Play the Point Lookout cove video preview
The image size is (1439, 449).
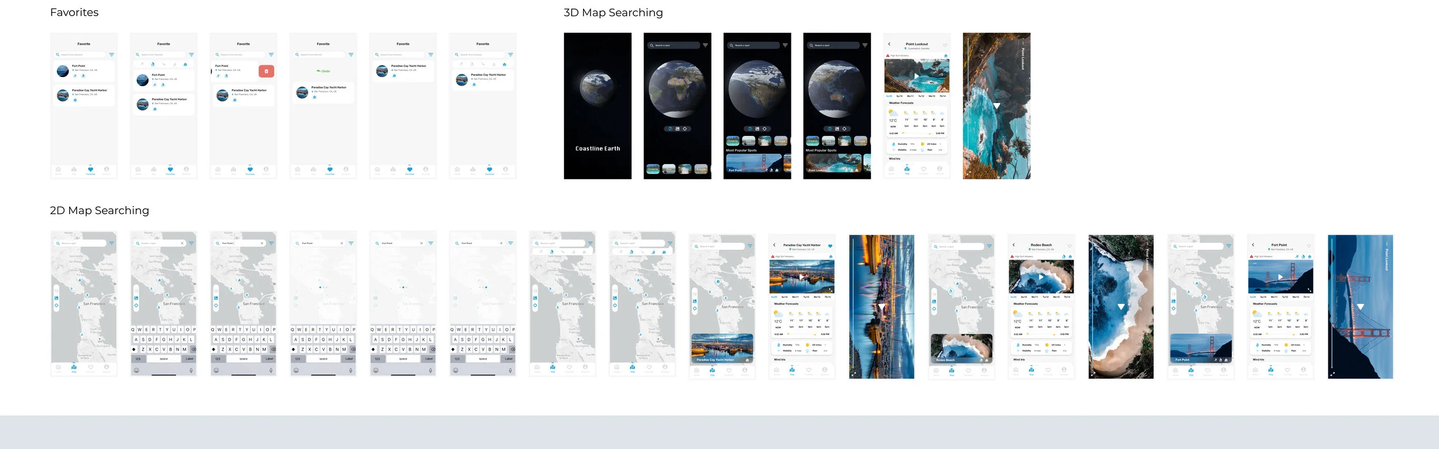click(x=916, y=76)
